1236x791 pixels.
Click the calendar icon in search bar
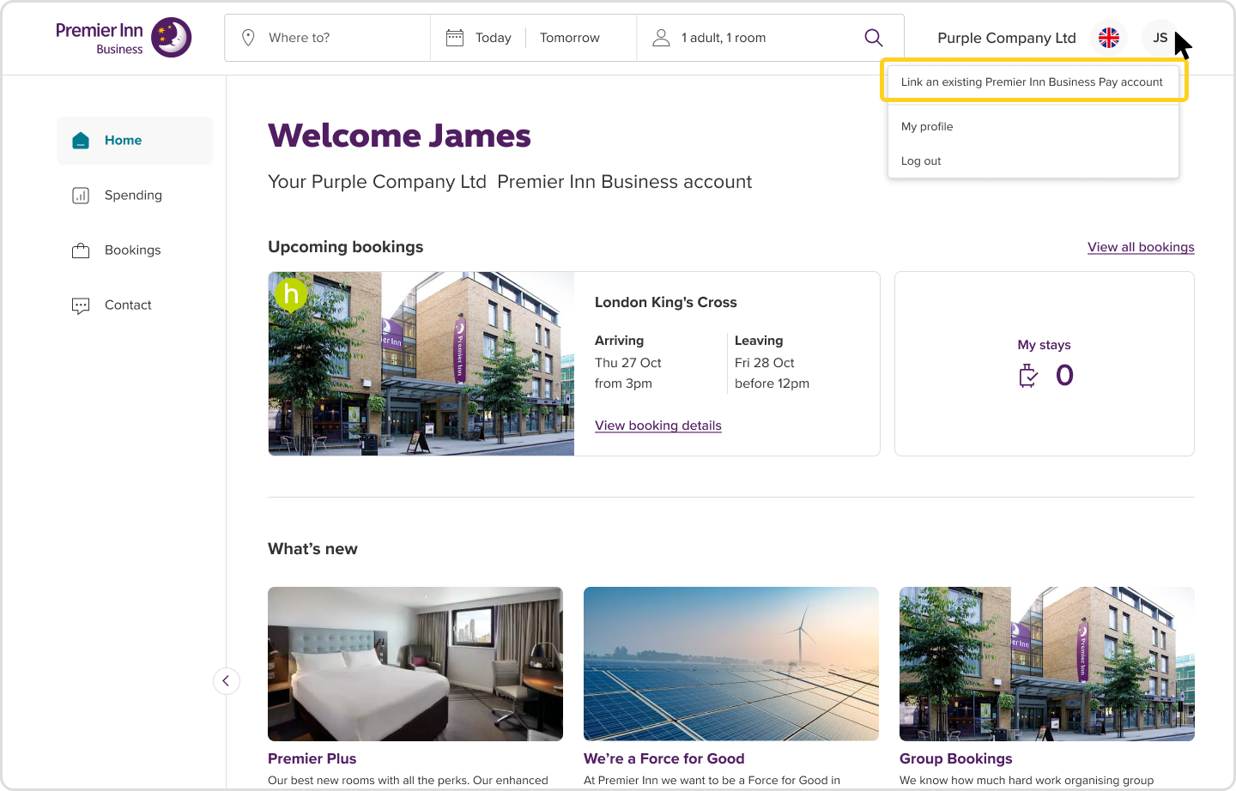(x=455, y=38)
